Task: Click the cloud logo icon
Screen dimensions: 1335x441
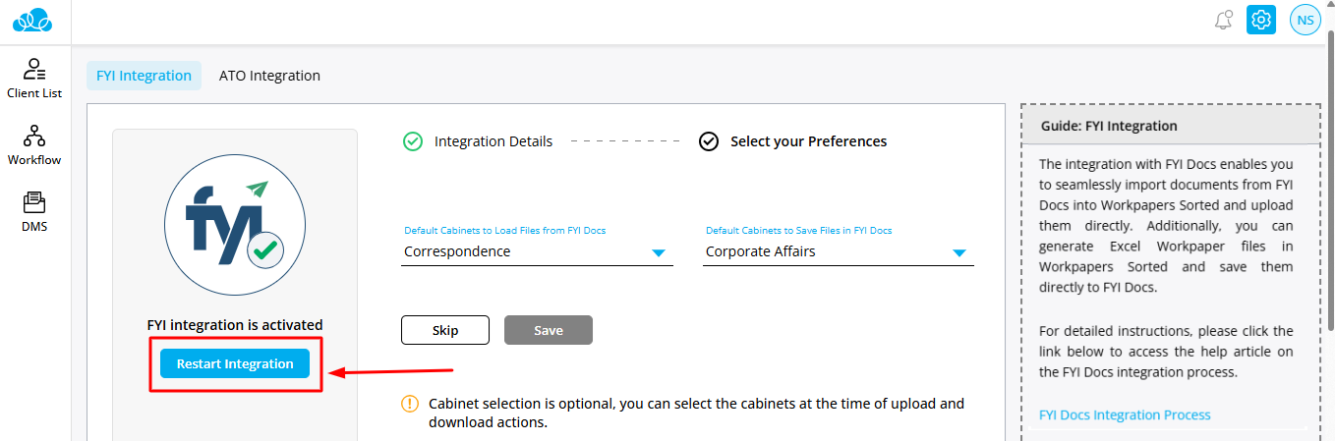Action: [36, 20]
